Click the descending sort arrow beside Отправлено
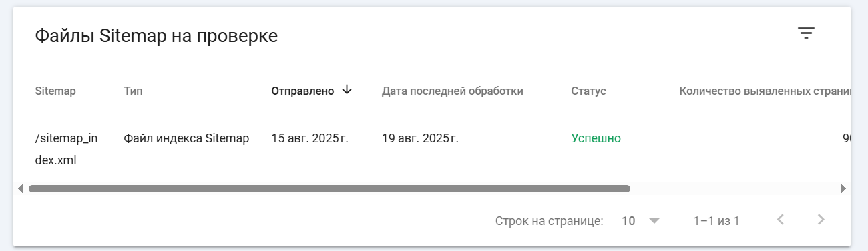This screenshot has width=868, height=251. click(347, 90)
